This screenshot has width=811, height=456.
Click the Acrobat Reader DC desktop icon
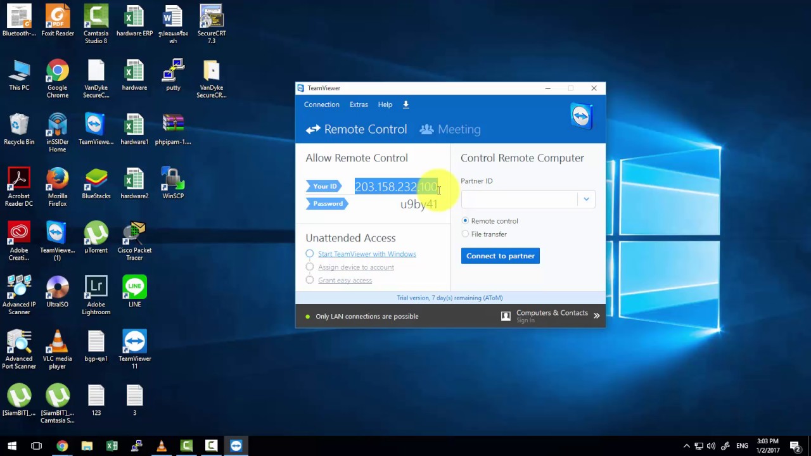[19, 187]
